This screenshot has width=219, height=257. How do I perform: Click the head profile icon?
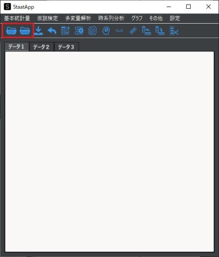(106, 31)
